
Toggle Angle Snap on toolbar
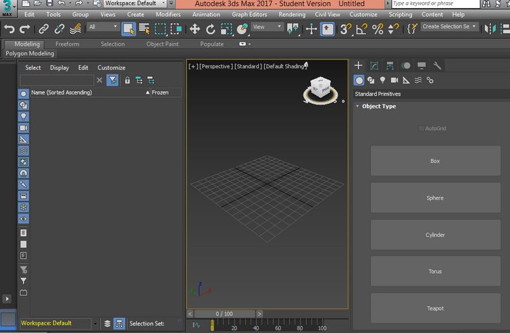(x=361, y=29)
